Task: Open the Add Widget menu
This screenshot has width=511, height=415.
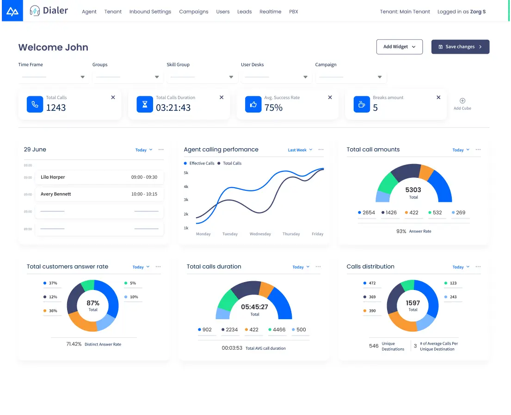Action: (399, 47)
